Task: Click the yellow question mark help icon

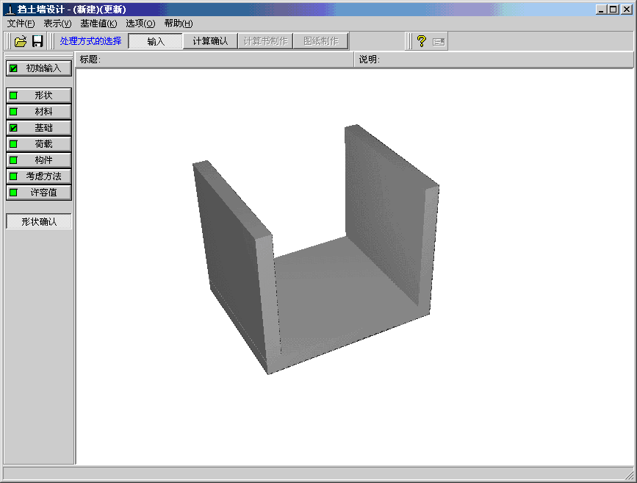Action: pos(421,41)
